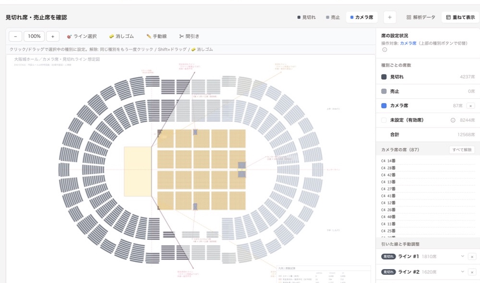This screenshot has width=480, height=283.
Task: Click the 100% zoom level field
Action: click(x=34, y=36)
